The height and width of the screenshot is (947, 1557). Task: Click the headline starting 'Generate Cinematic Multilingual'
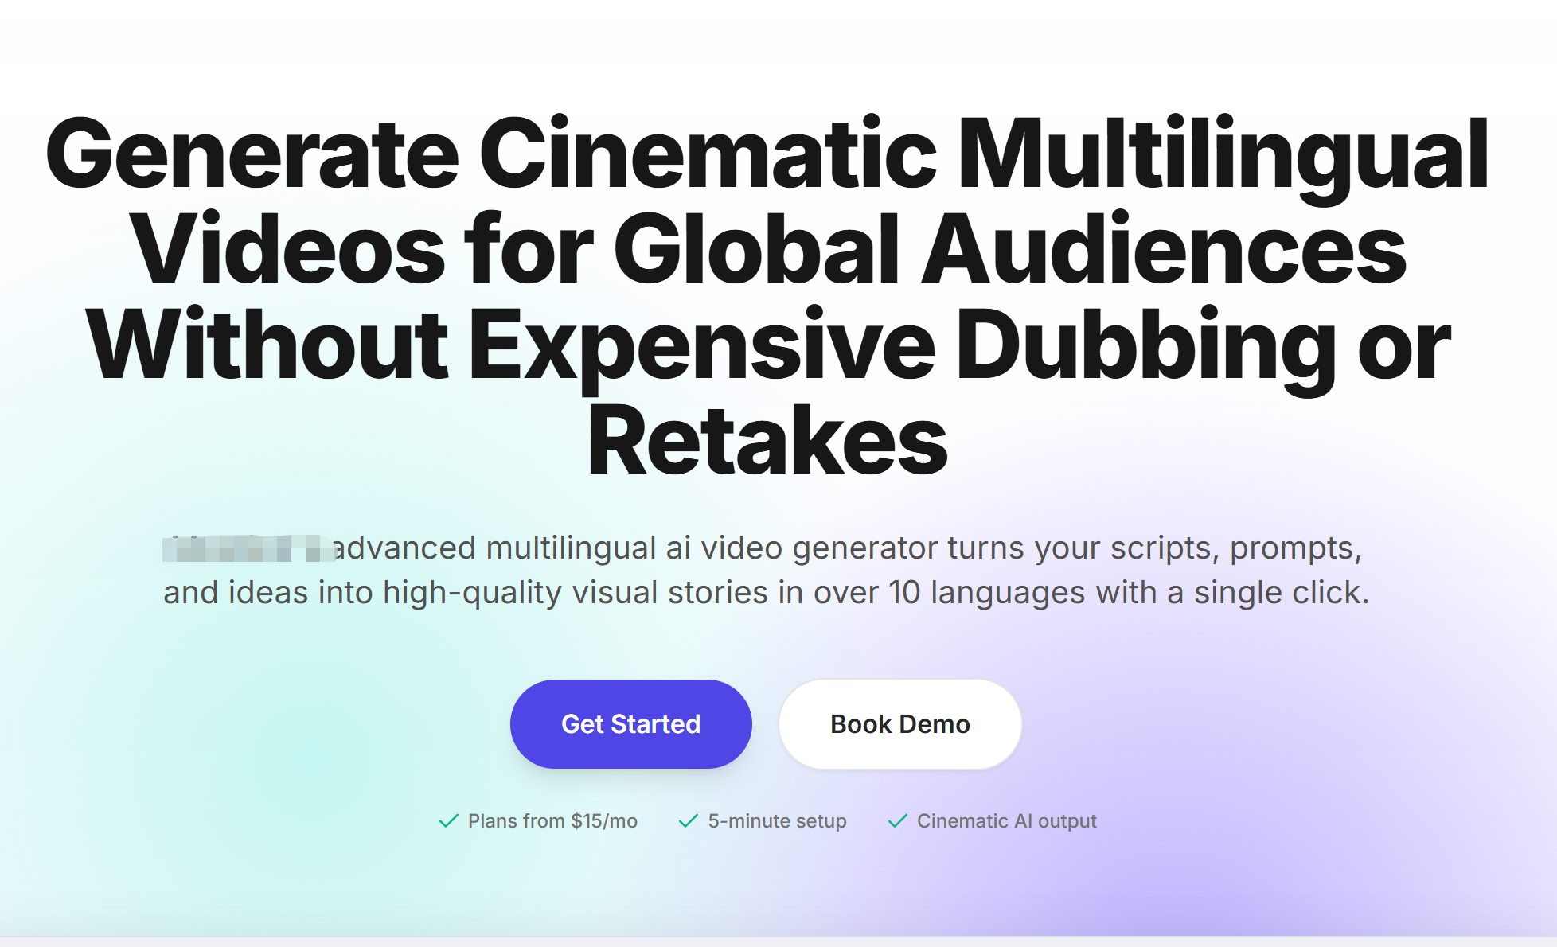pos(767,296)
